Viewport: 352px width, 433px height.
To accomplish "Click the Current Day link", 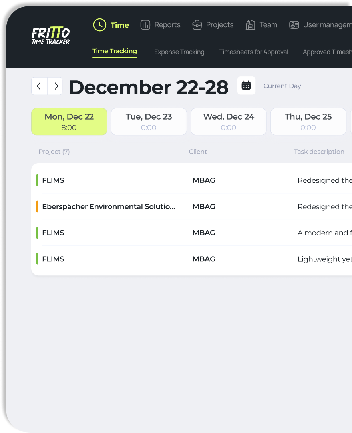I will point(282,86).
